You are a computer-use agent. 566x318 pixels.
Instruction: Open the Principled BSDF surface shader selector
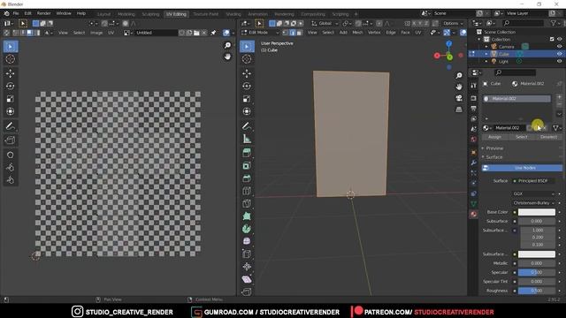point(535,181)
